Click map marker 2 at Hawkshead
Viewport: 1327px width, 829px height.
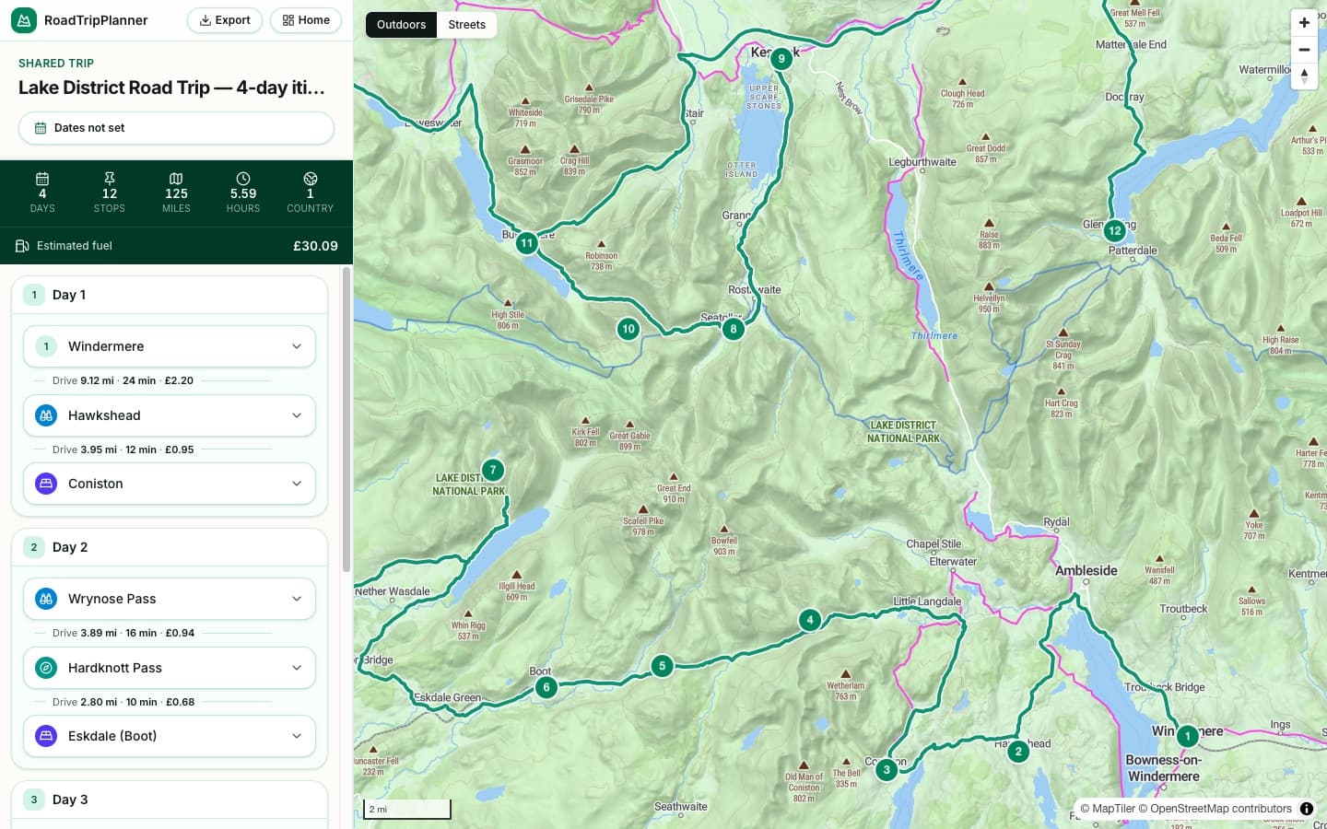1018,752
